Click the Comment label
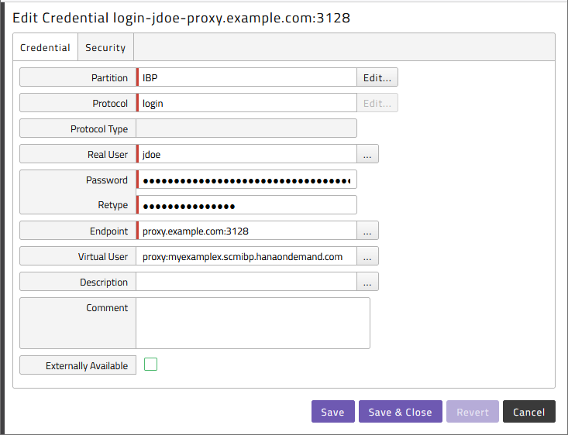This screenshot has width=568, height=435. (x=107, y=307)
